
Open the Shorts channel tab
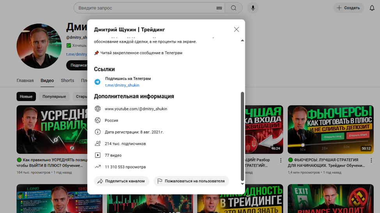pyautogui.click(x=67, y=80)
